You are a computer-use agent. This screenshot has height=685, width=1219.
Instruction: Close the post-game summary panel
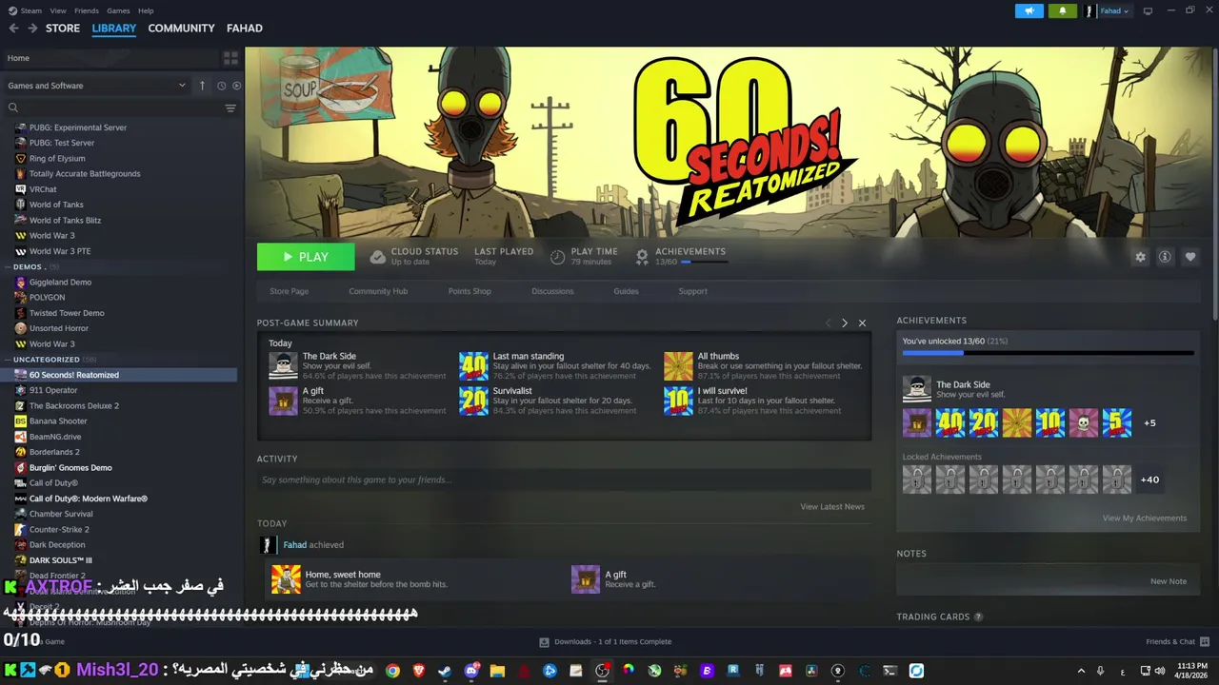862,323
